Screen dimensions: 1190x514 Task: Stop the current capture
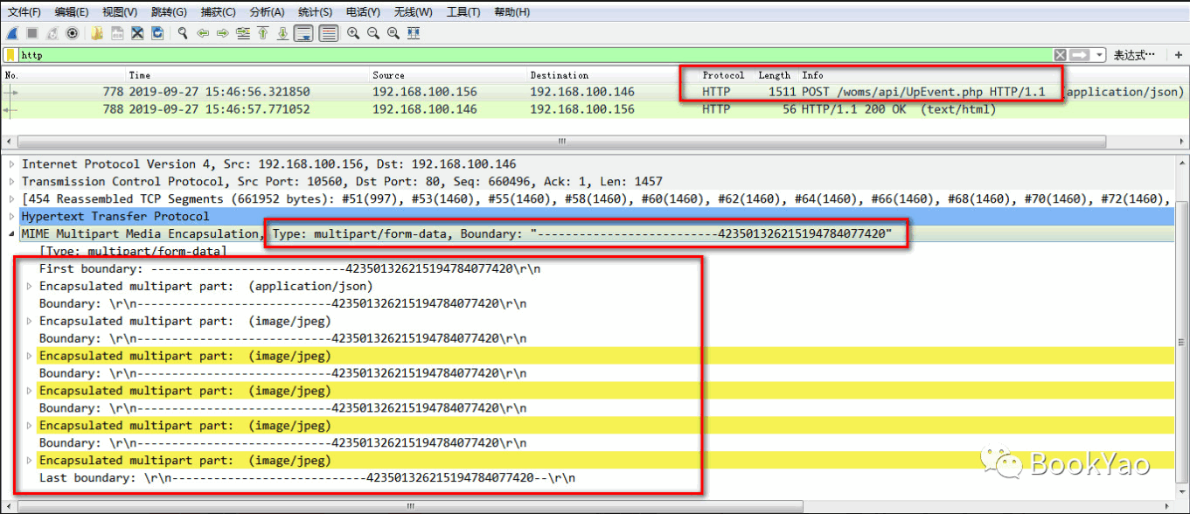point(32,33)
